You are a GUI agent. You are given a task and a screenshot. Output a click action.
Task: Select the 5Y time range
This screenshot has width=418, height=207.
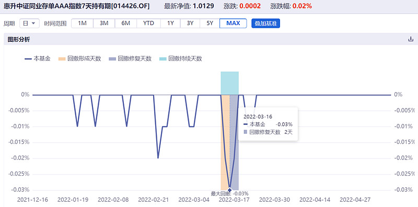point(210,23)
